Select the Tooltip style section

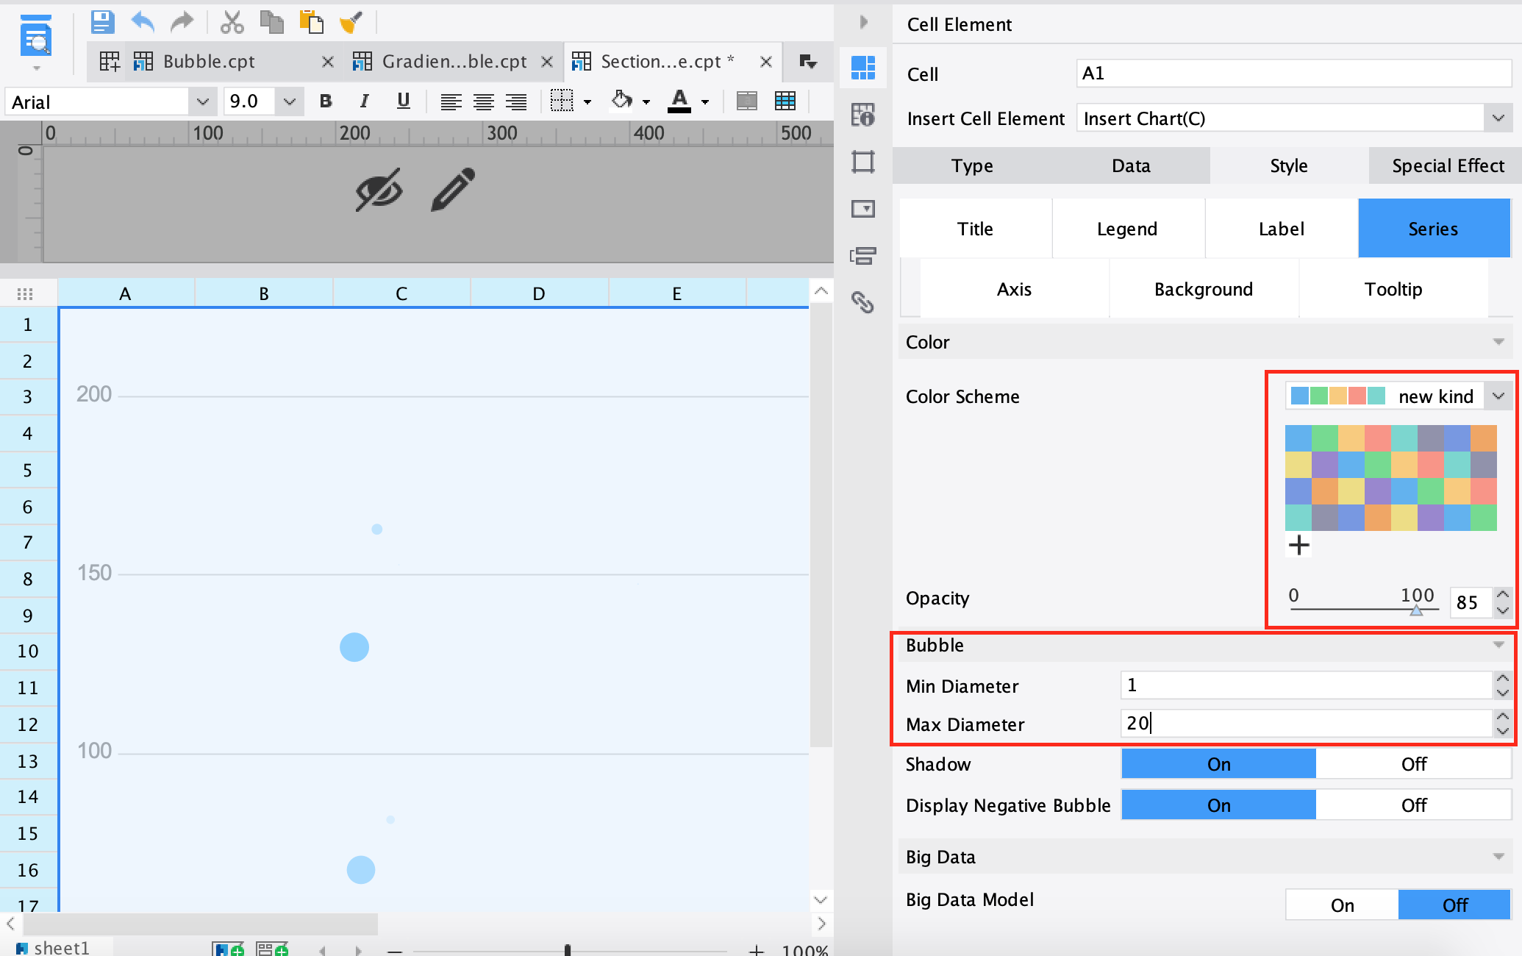[1393, 289]
